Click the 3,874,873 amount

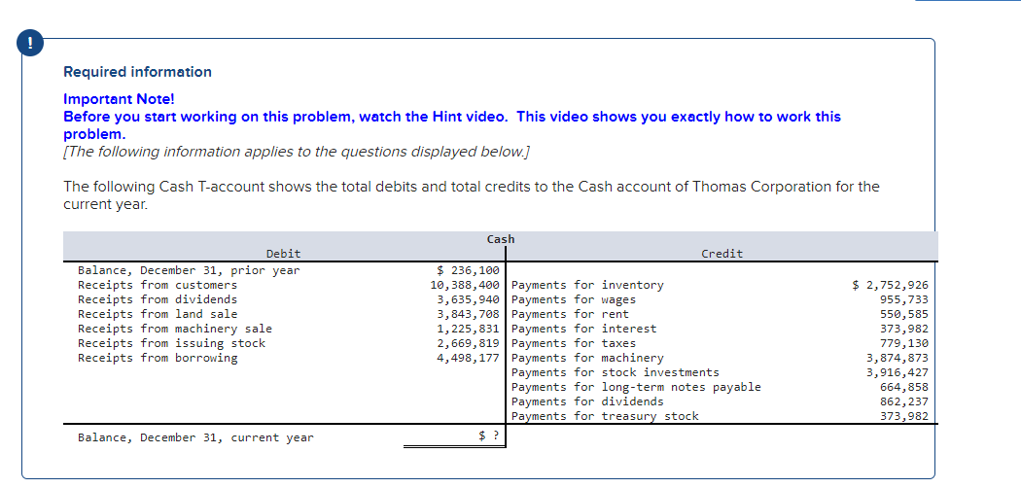coord(898,358)
